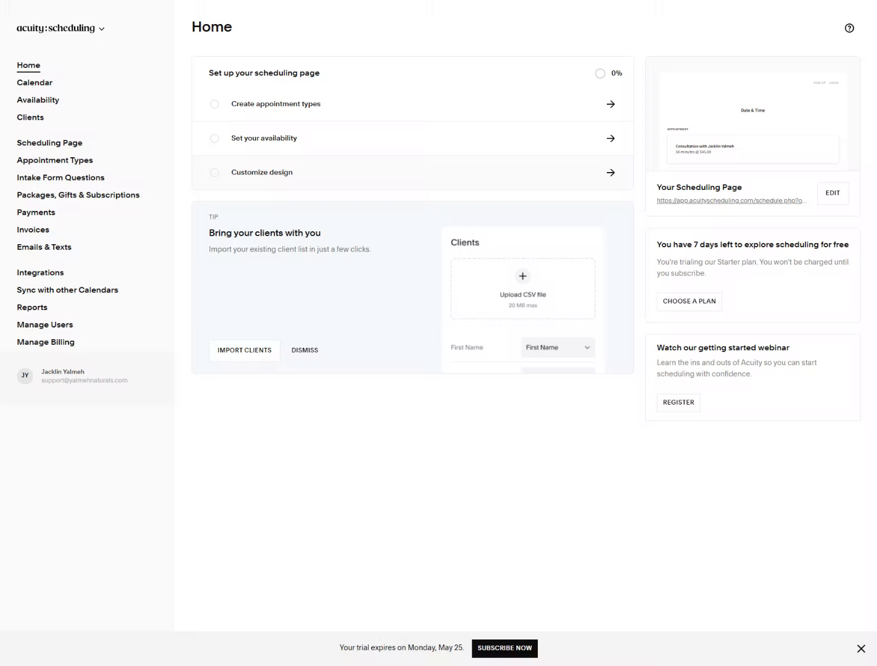Click the support@yalmehnaturals.com email
This screenshot has width=877, height=666.
coord(84,380)
